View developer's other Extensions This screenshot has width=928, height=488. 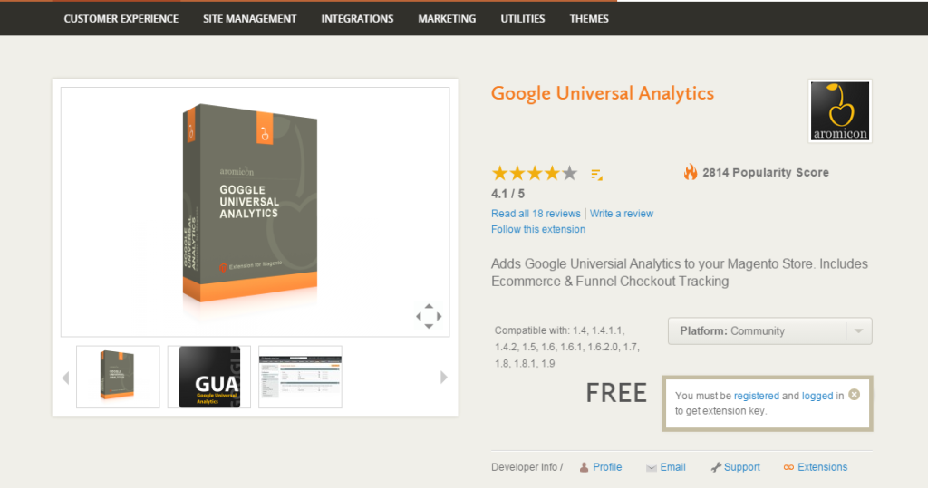[822, 467]
